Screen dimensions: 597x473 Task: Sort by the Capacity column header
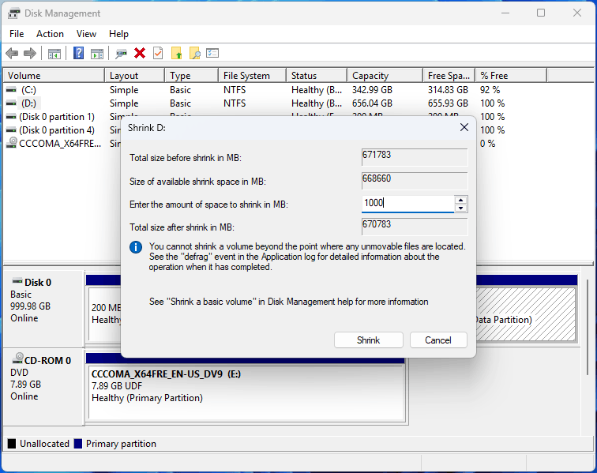click(385, 76)
